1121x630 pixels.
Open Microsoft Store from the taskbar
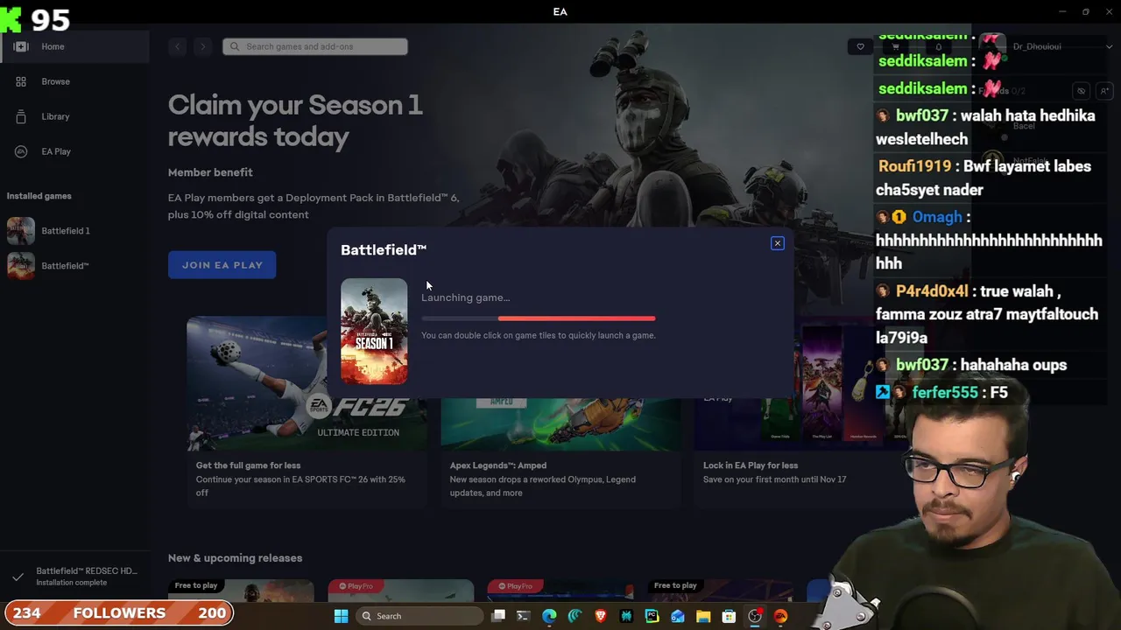(729, 616)
